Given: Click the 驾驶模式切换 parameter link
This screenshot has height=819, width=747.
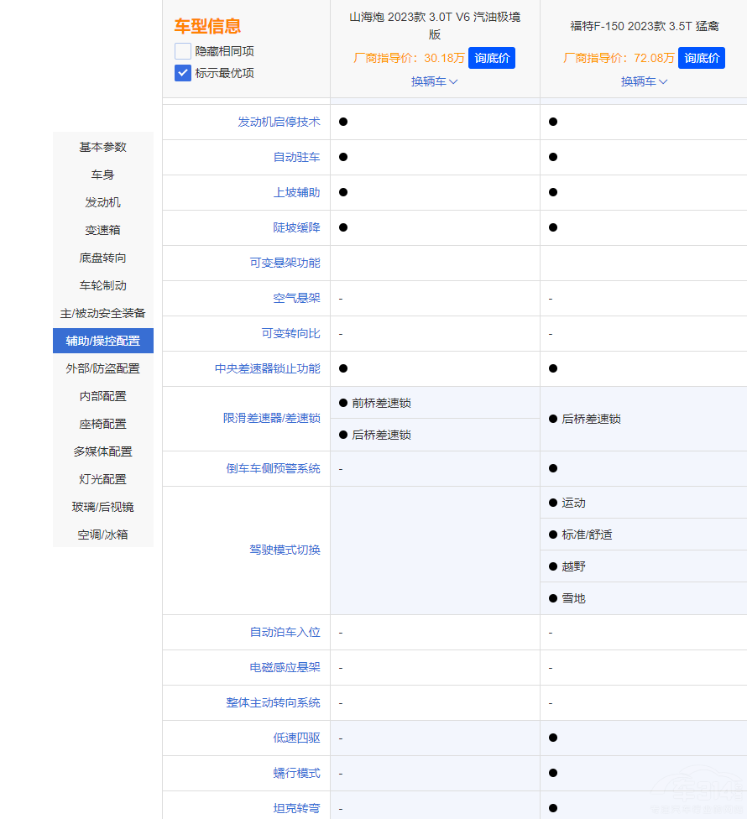Looking at the screenshot, I should point(285,550).
